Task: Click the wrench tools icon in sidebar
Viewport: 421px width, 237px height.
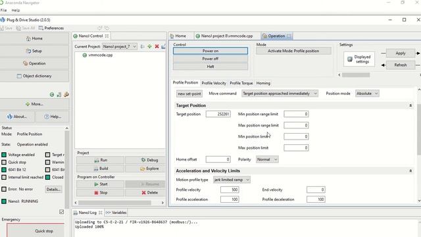Action: 66,94
